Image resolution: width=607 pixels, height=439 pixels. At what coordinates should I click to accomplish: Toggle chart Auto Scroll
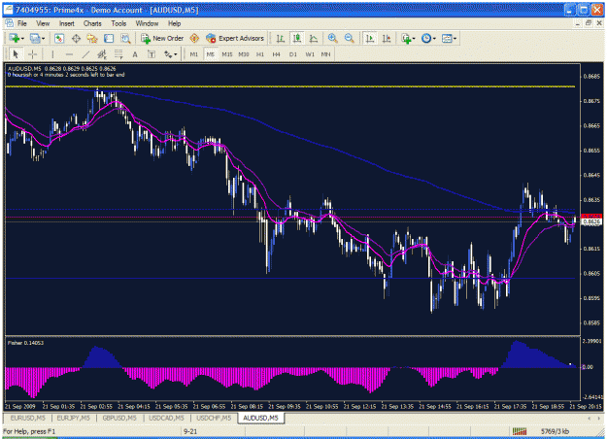pyautogui.click(x=370, y=38)
